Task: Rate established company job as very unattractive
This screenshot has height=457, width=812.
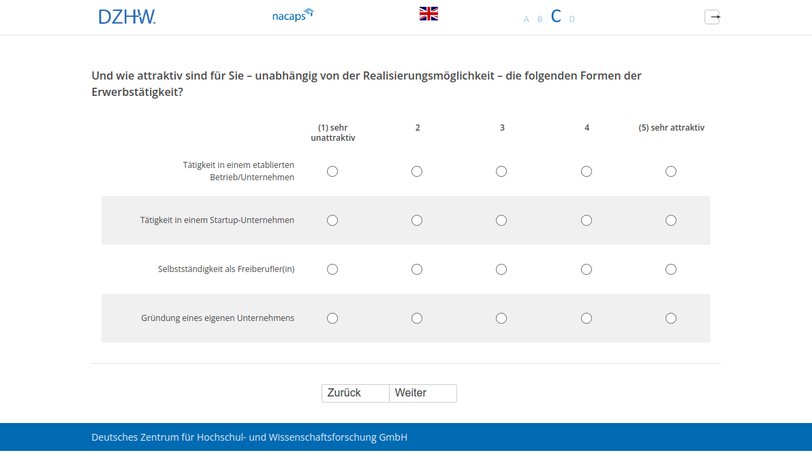Action: click(x=332, y=171)
